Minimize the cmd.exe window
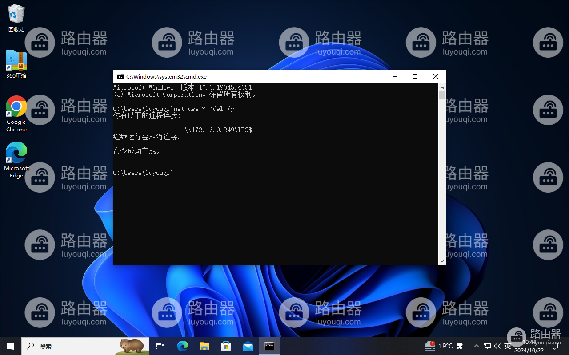Viewport: 569px width, 355px height. coord(395,76)
